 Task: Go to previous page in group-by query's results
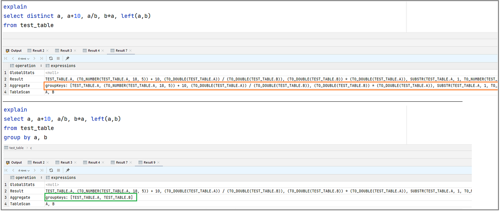(13, 170)
